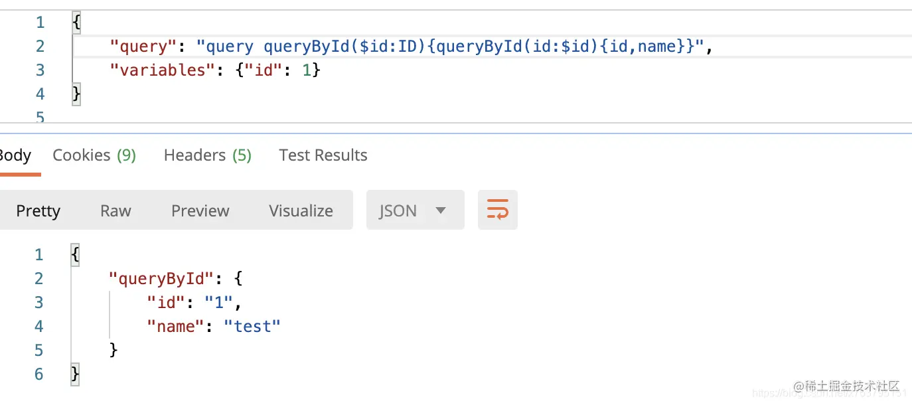The height and width of the screenshot is (405, 912).
Task: Open the Headers (5) tab
Action: [208, 155]
